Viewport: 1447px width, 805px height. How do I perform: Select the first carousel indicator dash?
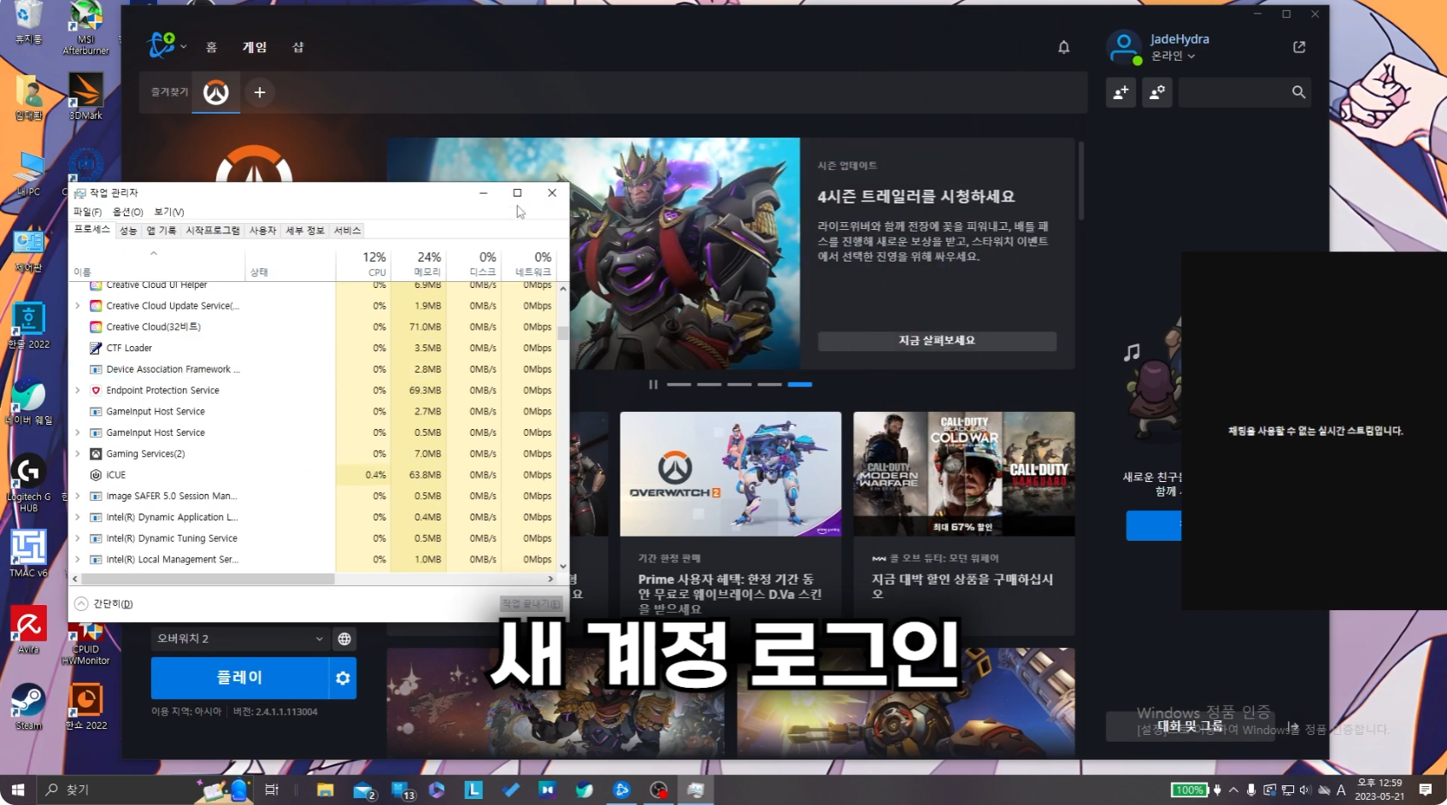[x=679, y=385]
